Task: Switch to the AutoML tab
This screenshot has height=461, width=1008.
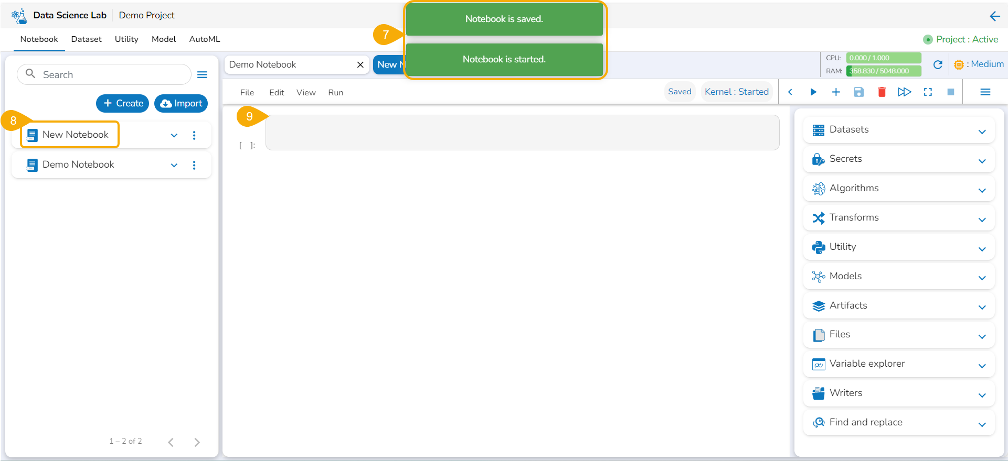Action: click(205, 39)
